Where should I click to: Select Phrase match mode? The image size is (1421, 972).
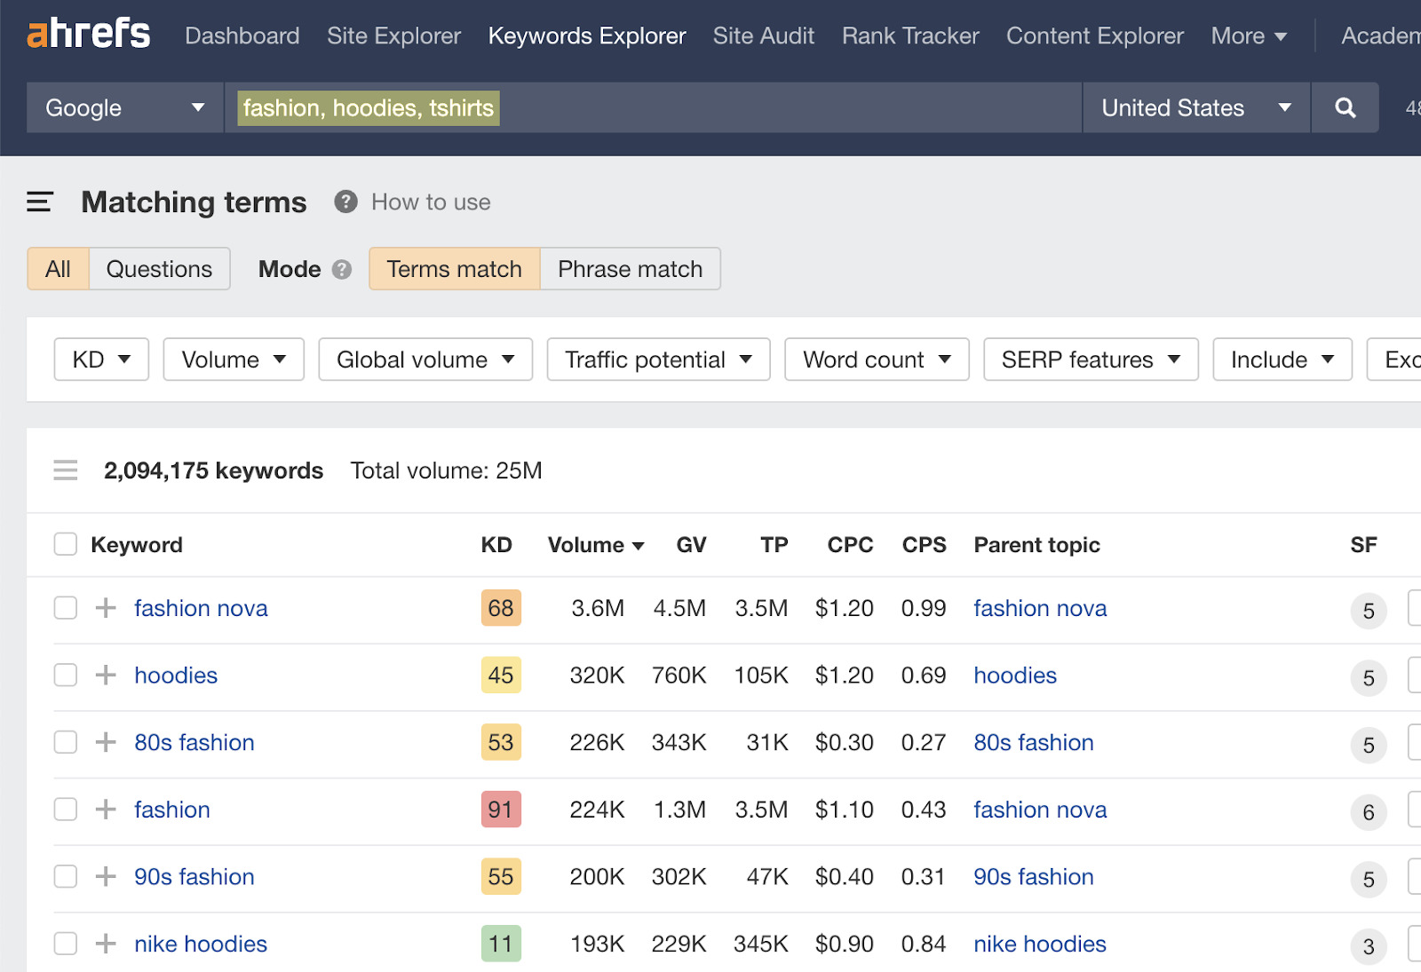(630, 269)
